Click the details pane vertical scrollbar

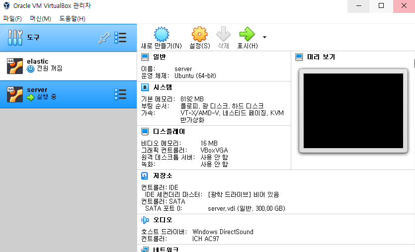(414, 64)
